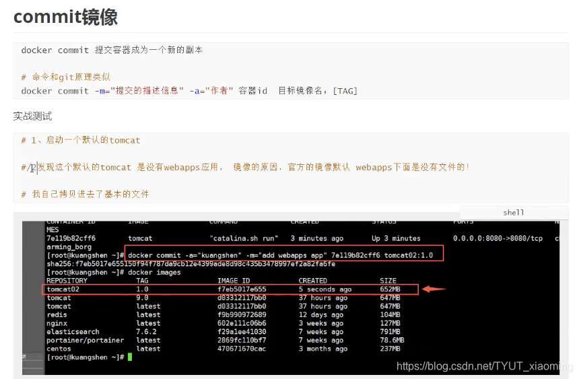Click the IMAGE ID column header
The height and width of the screenshot is (379, 579).
click(234, 281)
